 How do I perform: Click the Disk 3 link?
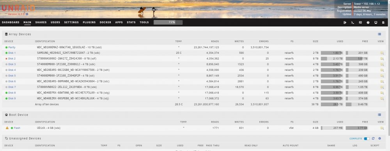pos(12,64)
